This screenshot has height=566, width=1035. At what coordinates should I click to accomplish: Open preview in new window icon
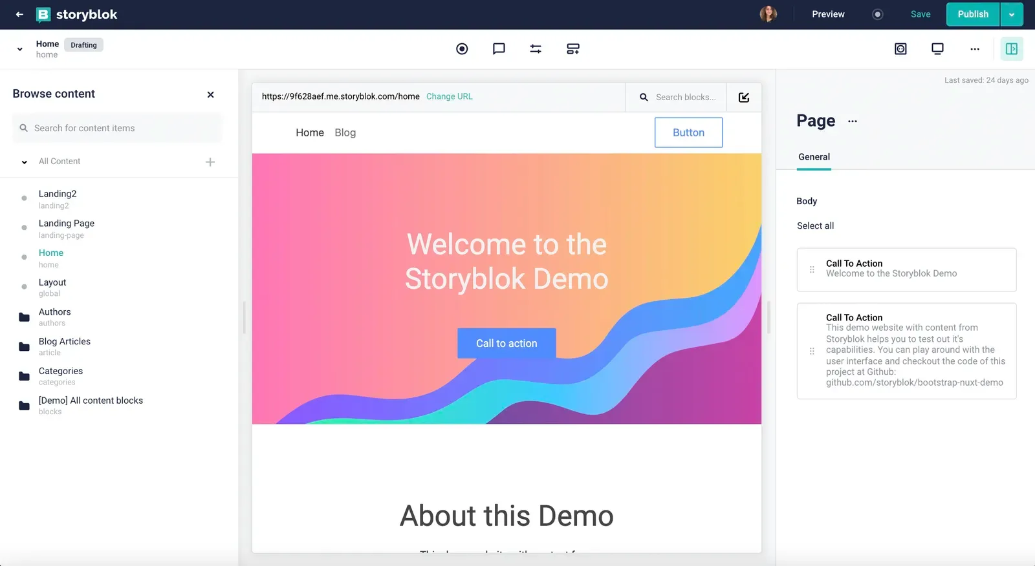point(744,98)
